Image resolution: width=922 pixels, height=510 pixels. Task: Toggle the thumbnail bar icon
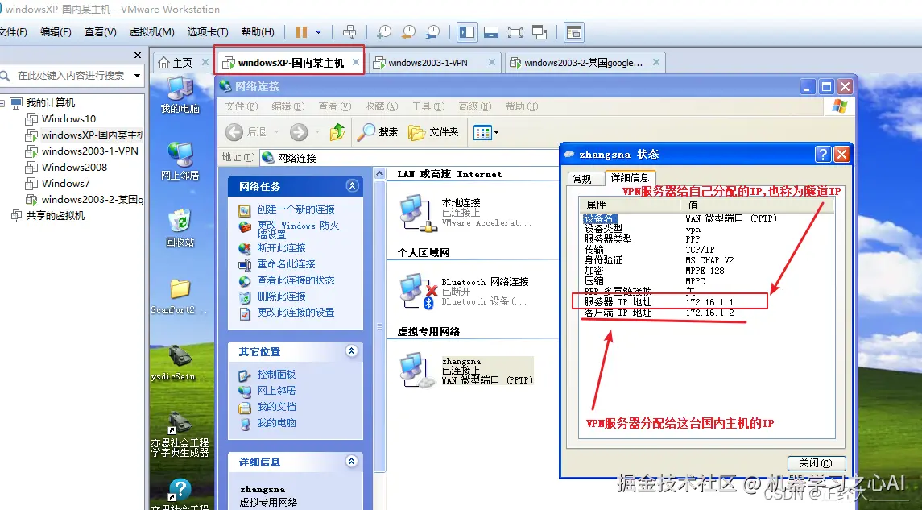coord(491,31)
